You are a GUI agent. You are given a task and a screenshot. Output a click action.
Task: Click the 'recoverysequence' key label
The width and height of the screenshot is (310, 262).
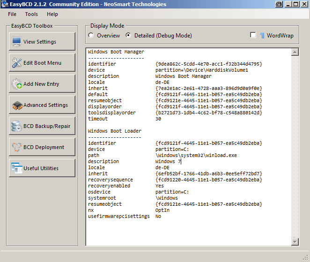[x=111, y=180]
